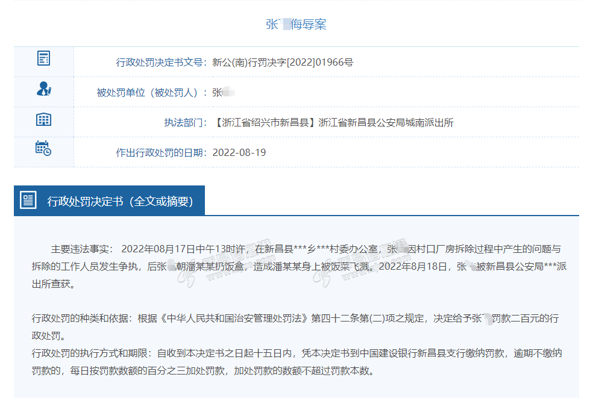Click the document icon beside the decision number
The image size is (590, 398).
pyautogui.click(x=43, y=58)
